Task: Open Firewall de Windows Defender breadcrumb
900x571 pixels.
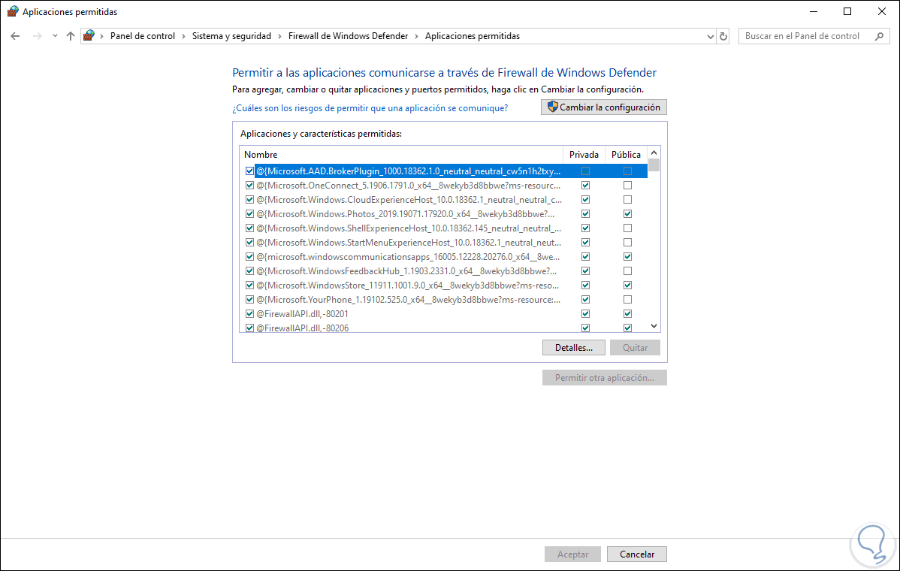Action: coord(348,36)
